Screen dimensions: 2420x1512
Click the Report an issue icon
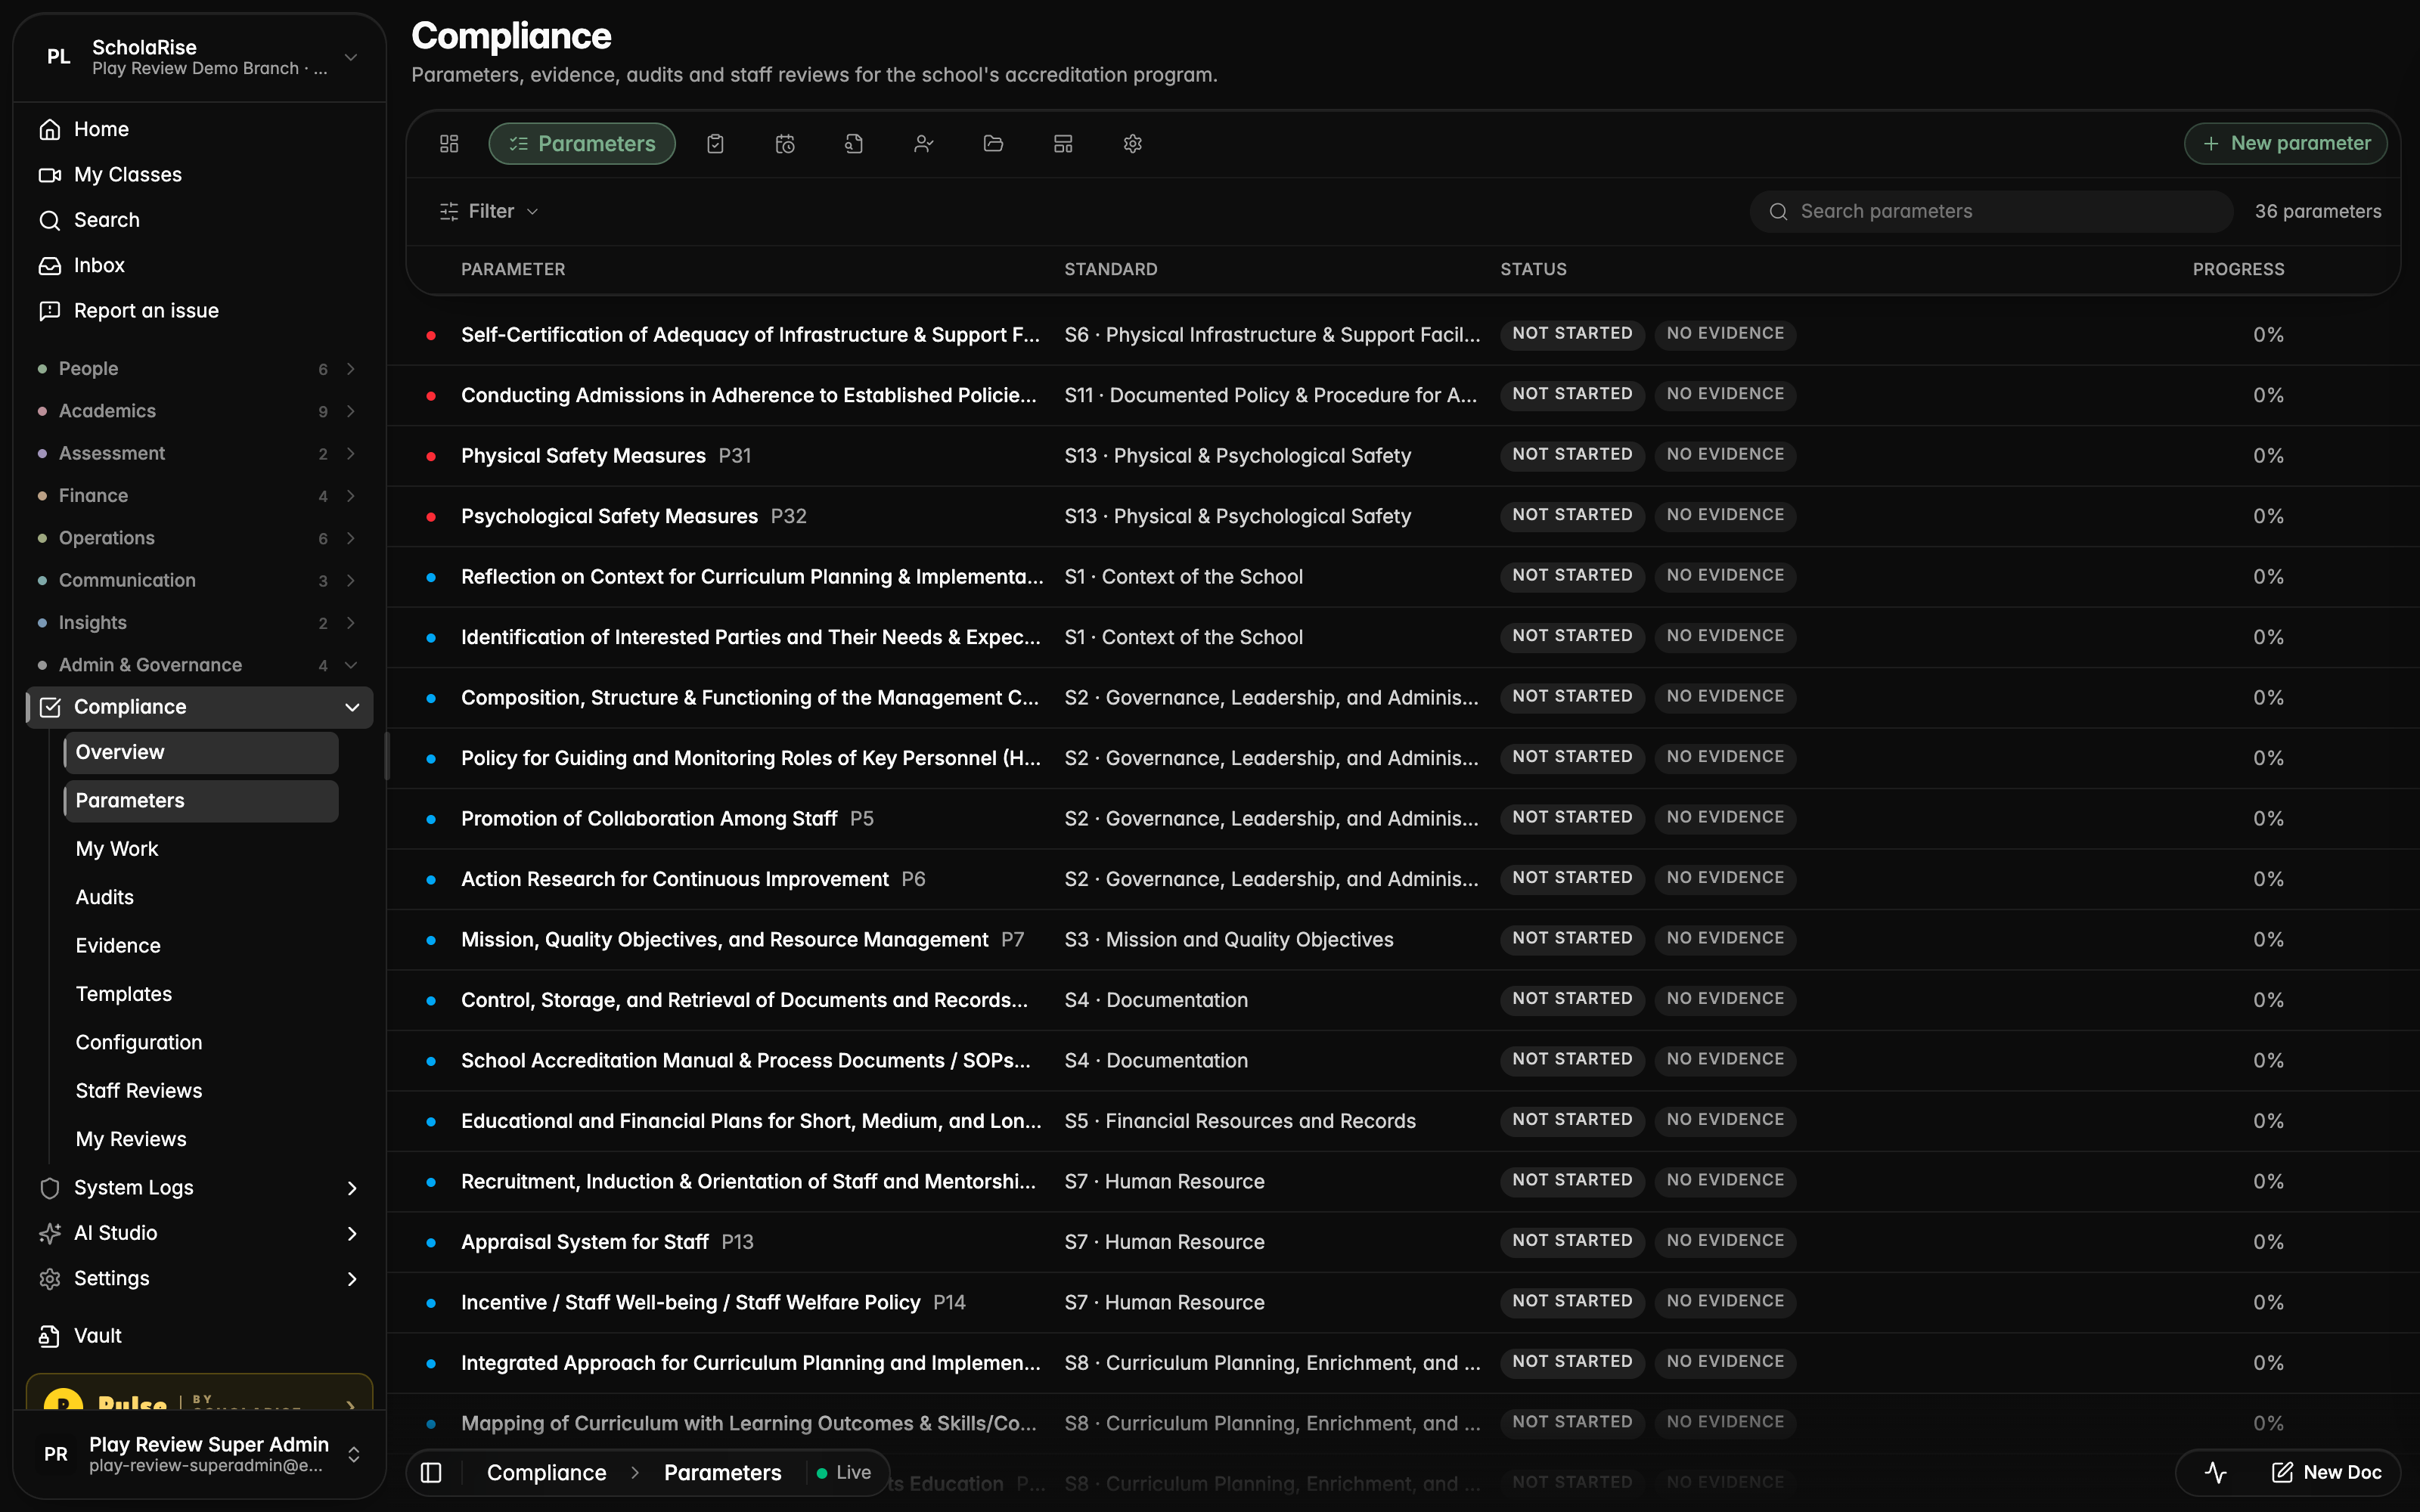click(50, 311)
